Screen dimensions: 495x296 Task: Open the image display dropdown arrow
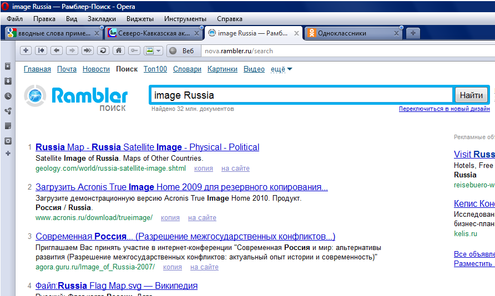(x=159, y=50)
